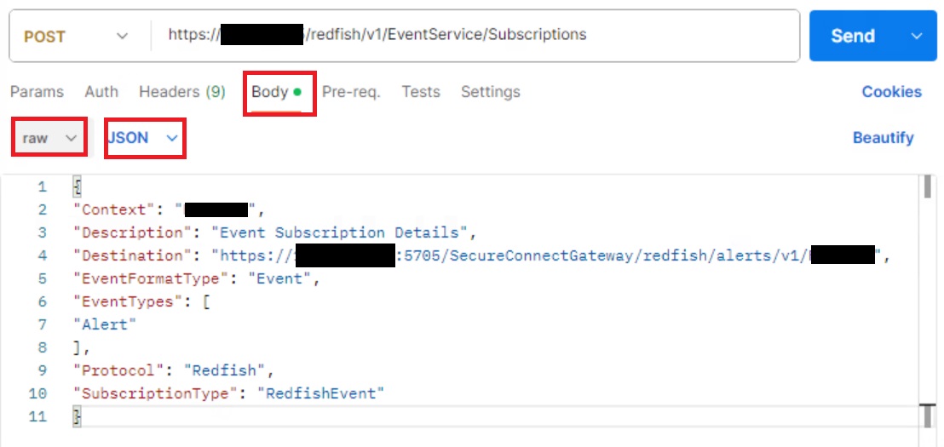Open the Settings tab
944x447 pixels.
(490, 92)
